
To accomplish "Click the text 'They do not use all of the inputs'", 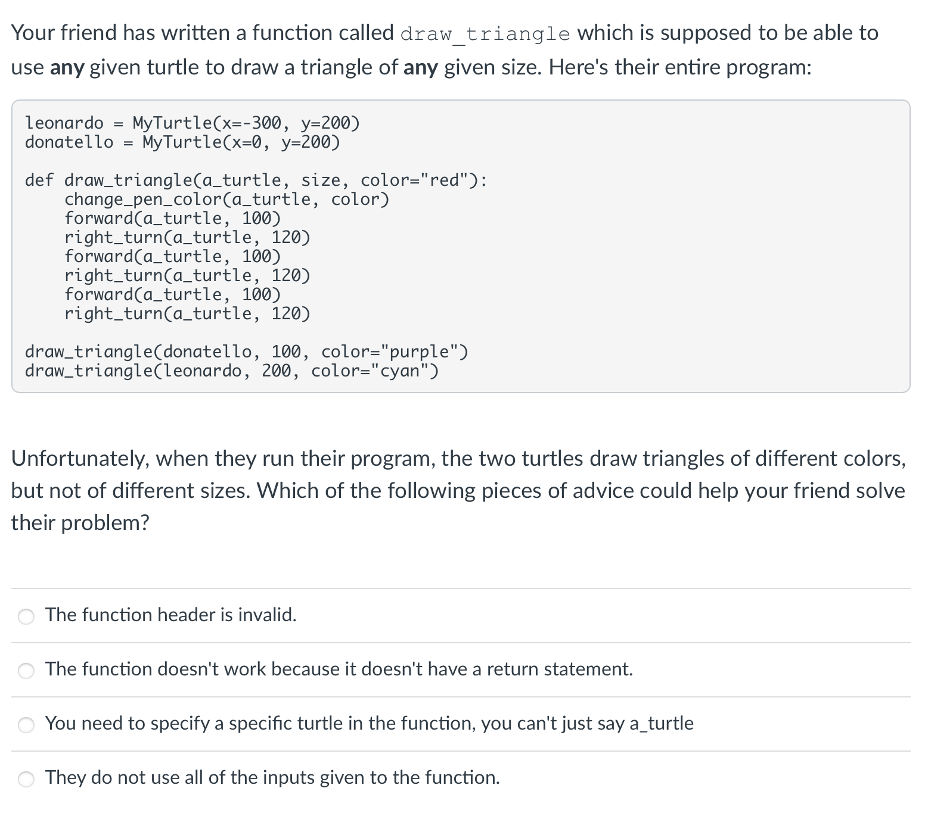I will (x=272, y=777).
